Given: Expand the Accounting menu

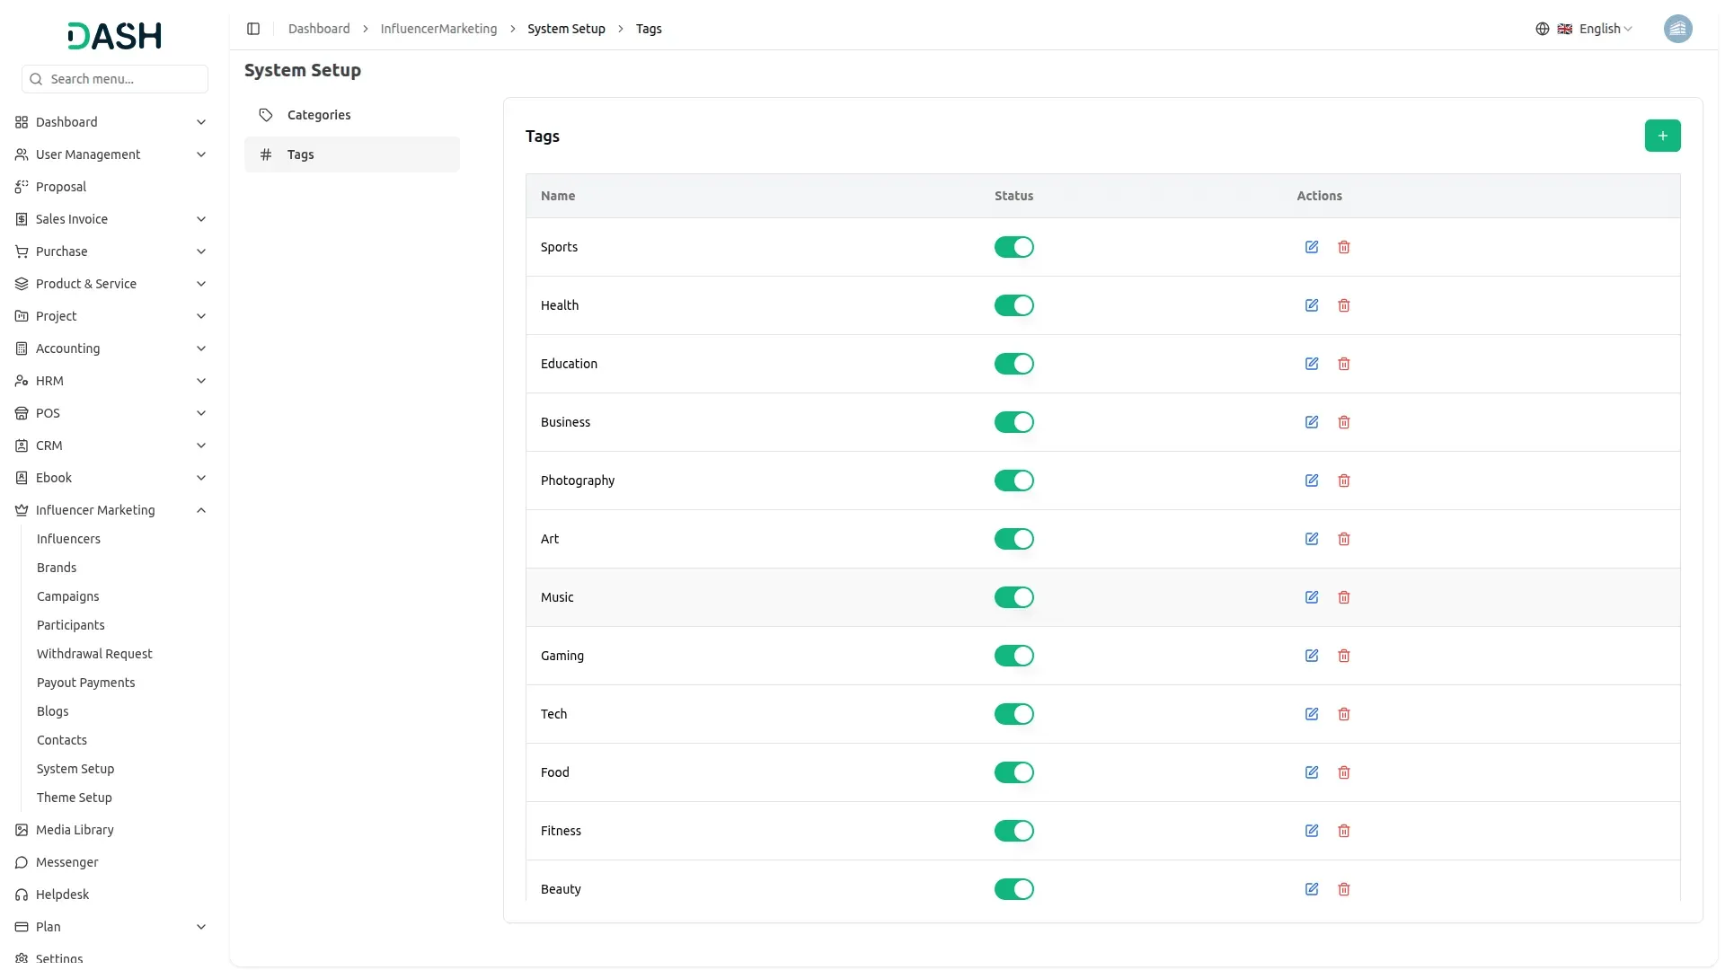Looking at the screenshot, I should (x=111, y=348).
